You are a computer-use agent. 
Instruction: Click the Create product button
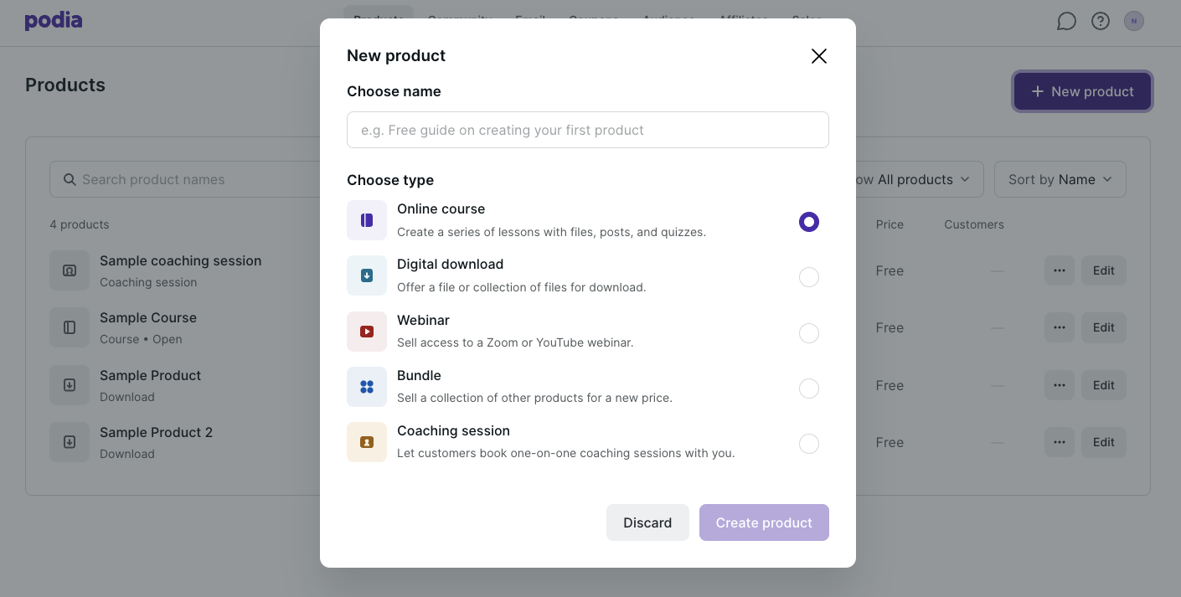[x=764, y=522]
